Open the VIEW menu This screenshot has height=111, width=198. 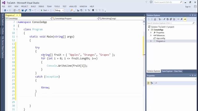16,6
